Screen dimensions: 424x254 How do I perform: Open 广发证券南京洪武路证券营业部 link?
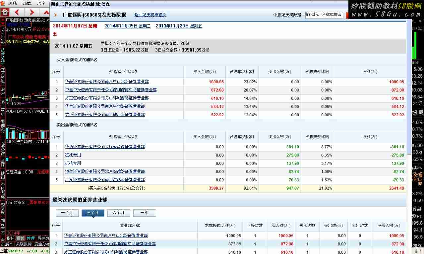[x=105, y=180]
